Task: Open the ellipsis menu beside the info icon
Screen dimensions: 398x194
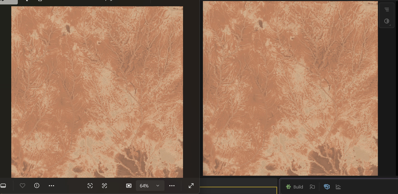Action: pyautogui.click(x=51, y=186)
